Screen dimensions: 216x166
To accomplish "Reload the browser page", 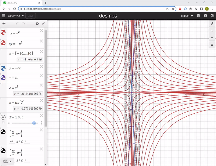I will pyautogui.click(x=15, y=9).
